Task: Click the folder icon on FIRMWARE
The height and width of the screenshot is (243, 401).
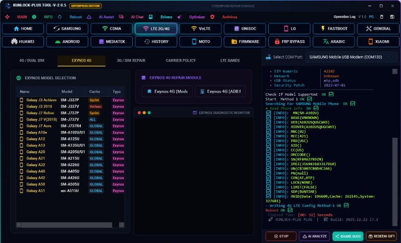Action: click(x=234, y=42)
